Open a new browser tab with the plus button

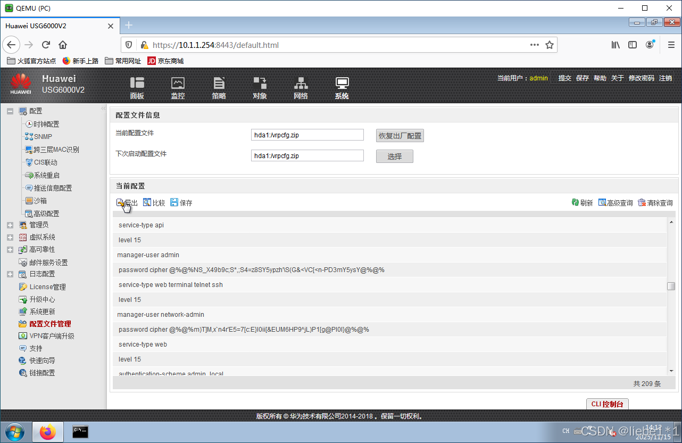[x=128, y=25]
